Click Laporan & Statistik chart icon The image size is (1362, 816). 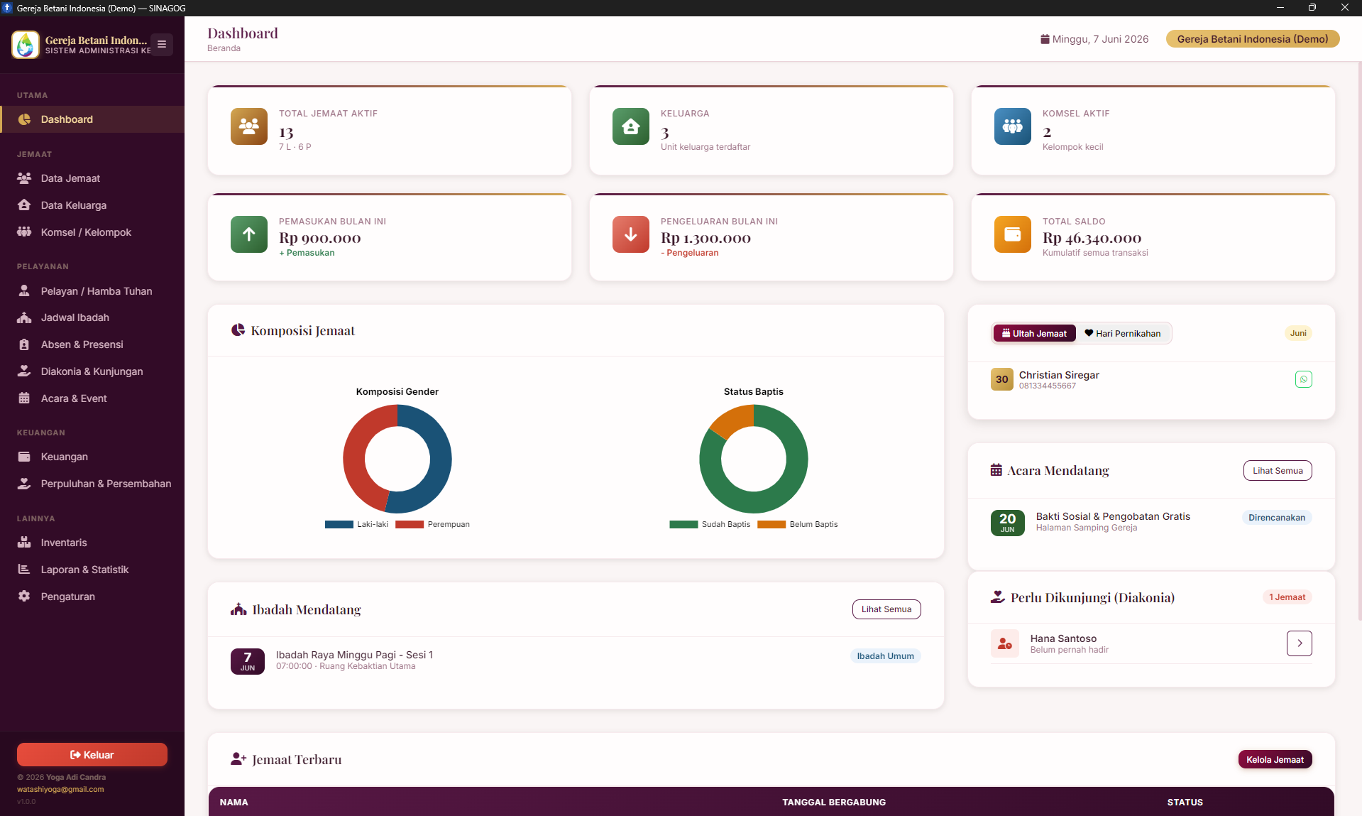point(24,570)
